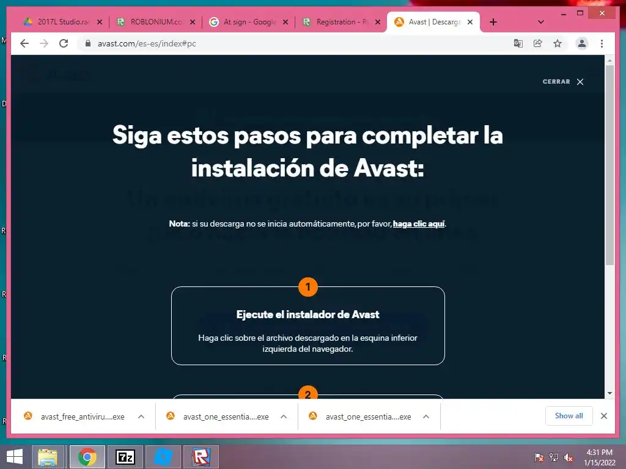Image resolution: width=626 pixels, height=469 pixels.
Task: Open the taskbar clock and date
Action: coord(600,457)
